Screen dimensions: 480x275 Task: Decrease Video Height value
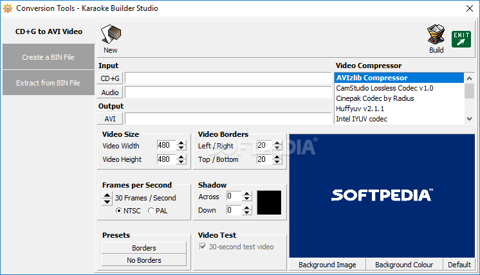pyautogui.click(x=181, y=162)
